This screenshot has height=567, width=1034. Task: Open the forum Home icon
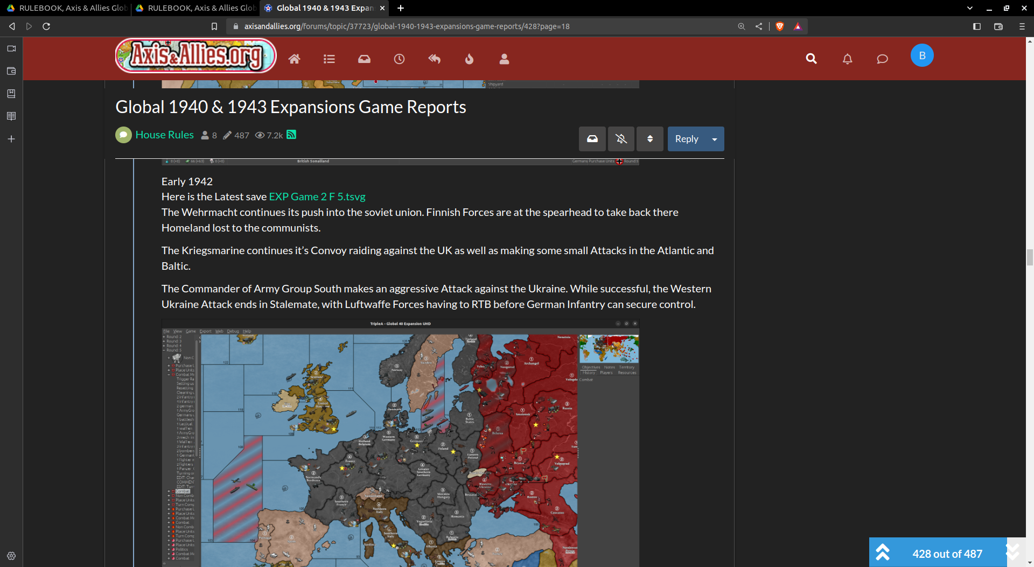(294, 59)
